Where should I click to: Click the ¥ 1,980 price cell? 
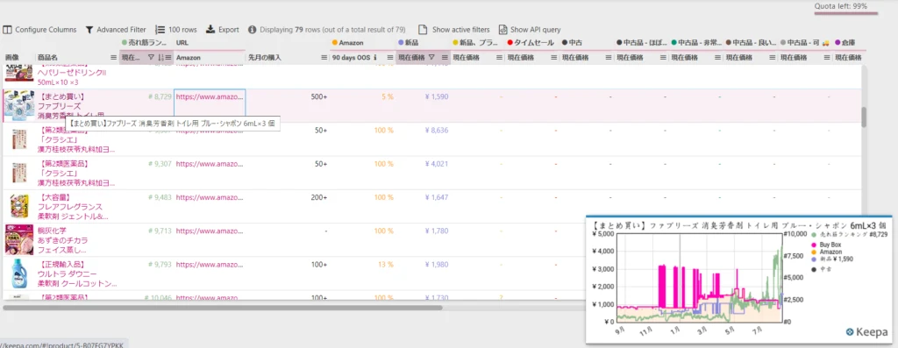(437, 265)
